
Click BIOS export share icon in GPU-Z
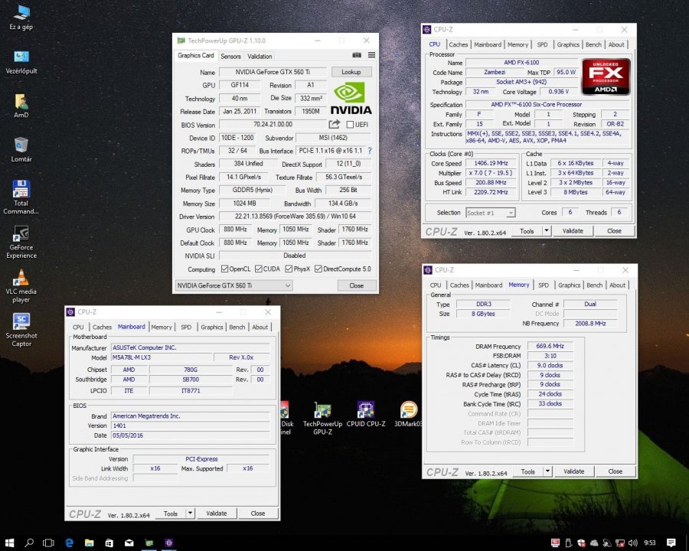(x=335, y=124)
